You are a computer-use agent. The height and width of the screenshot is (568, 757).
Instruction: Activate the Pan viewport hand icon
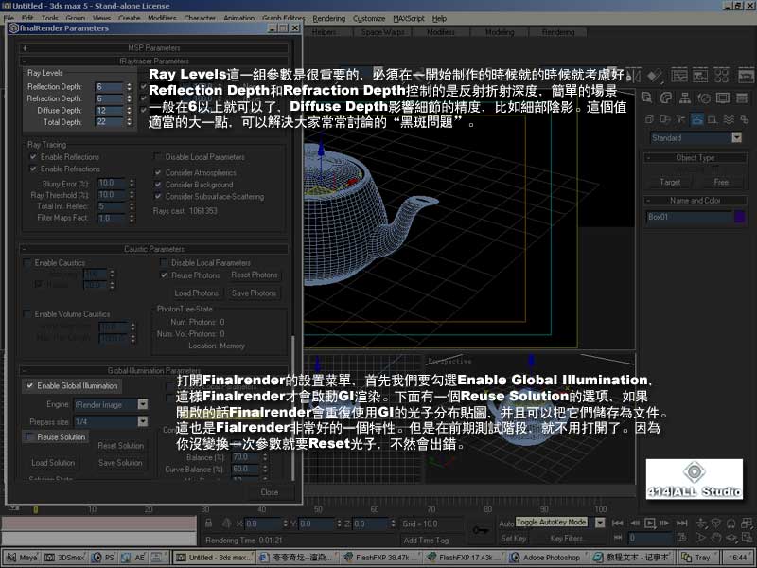click(x=716, y=538)
